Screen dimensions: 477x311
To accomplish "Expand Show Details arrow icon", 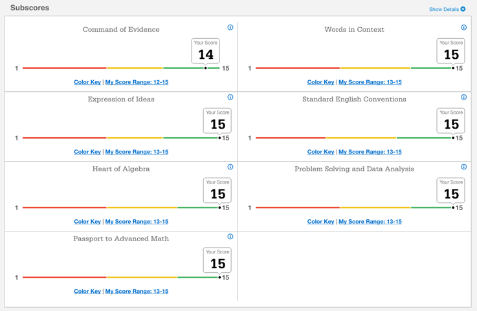I will (463, 9).
